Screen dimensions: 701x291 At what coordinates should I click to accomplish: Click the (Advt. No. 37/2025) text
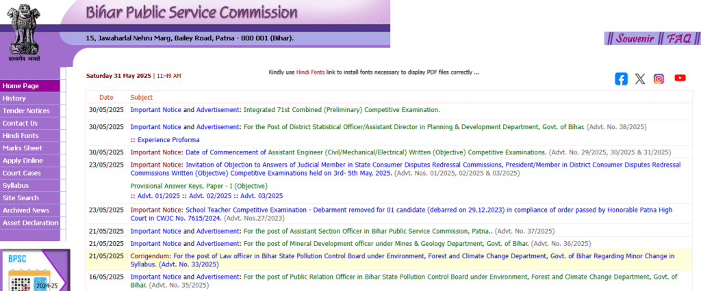pos(525,231)
